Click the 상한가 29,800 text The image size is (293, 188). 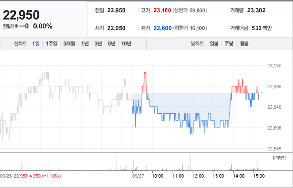pos(190,10)
